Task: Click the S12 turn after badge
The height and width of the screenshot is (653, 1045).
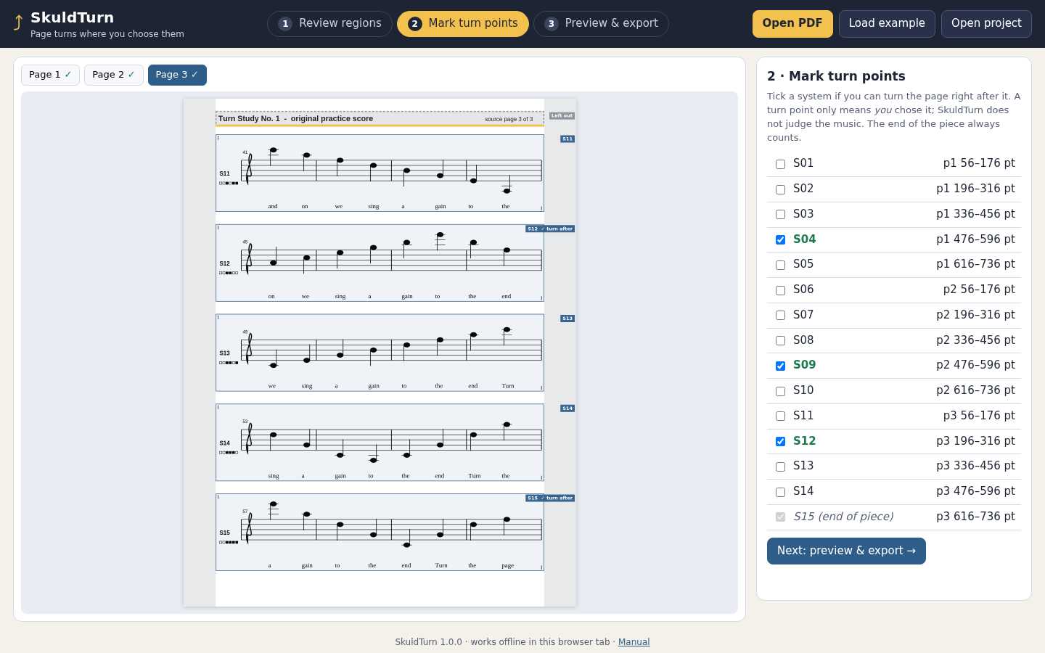Action: (550, 229)
